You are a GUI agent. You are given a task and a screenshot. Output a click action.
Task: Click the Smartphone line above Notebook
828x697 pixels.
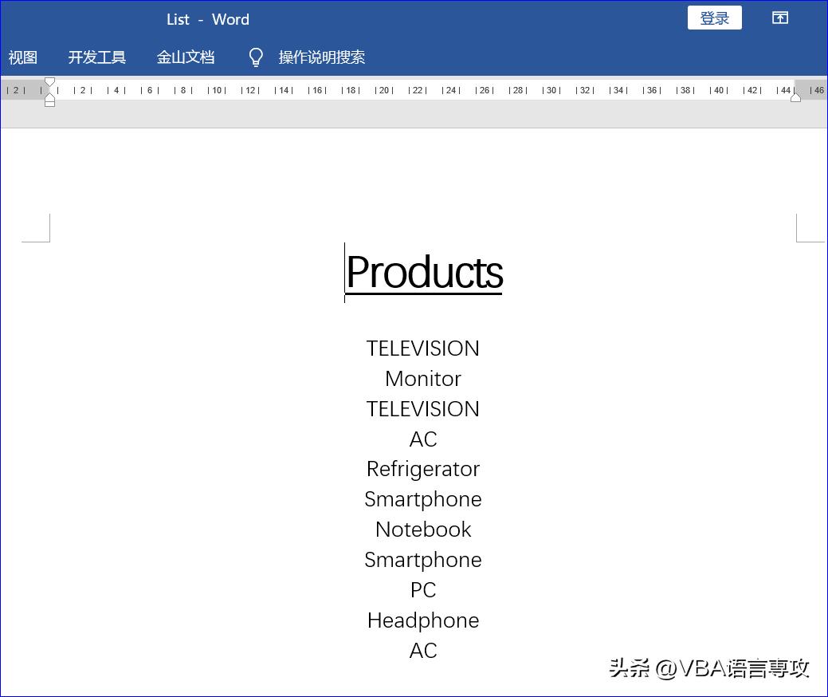click(x=423, y=499)
